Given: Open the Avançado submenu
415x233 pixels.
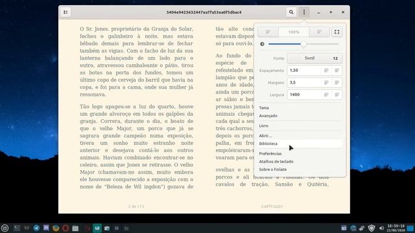Looking at the screenshot, I should tap(300, 116).
